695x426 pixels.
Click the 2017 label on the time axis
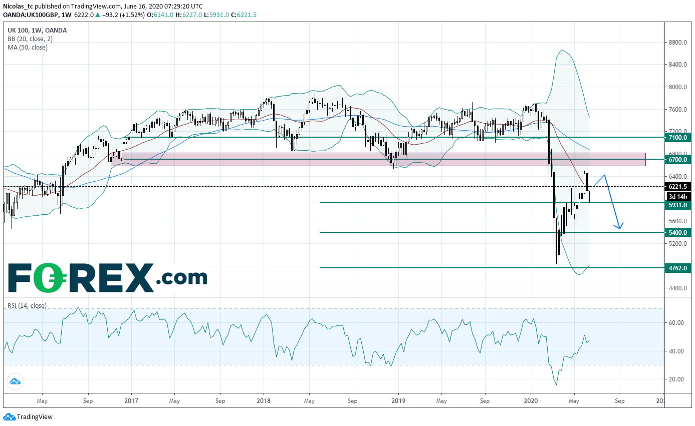tap(131, 401)
